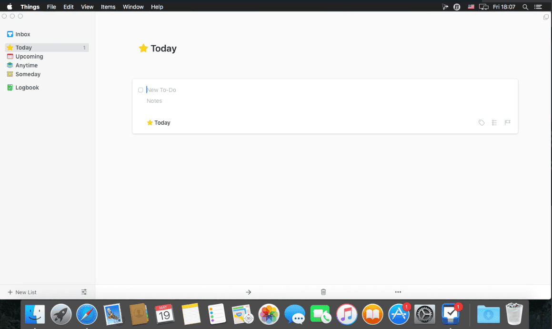The width and height of the screenshot is (552, 329).
Task: Open App Store from the Dock
Action: 399,314
